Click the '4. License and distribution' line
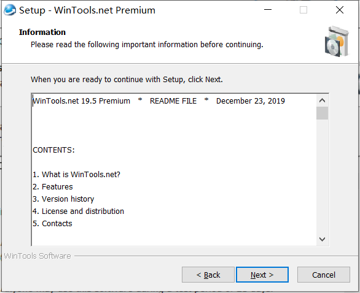 coord(78,211)
